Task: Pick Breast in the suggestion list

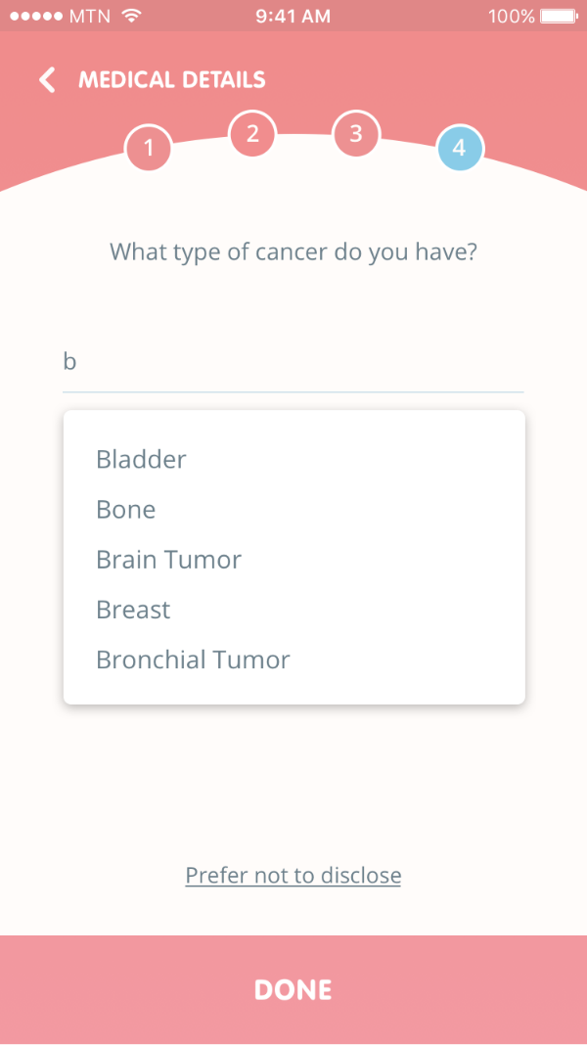Action: (133, 610)
